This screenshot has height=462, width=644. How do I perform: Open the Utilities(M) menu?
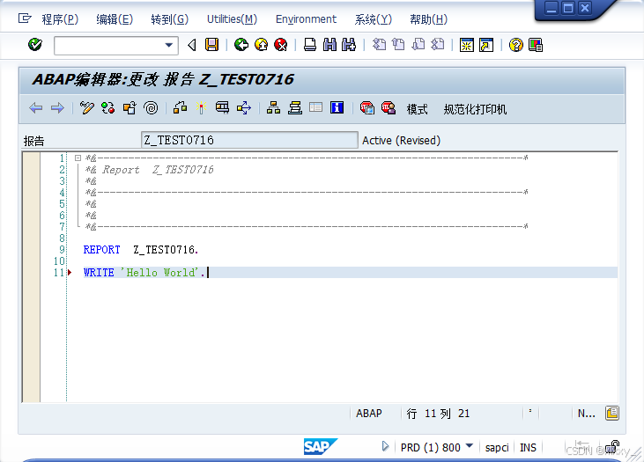click(x=232, y=19)
